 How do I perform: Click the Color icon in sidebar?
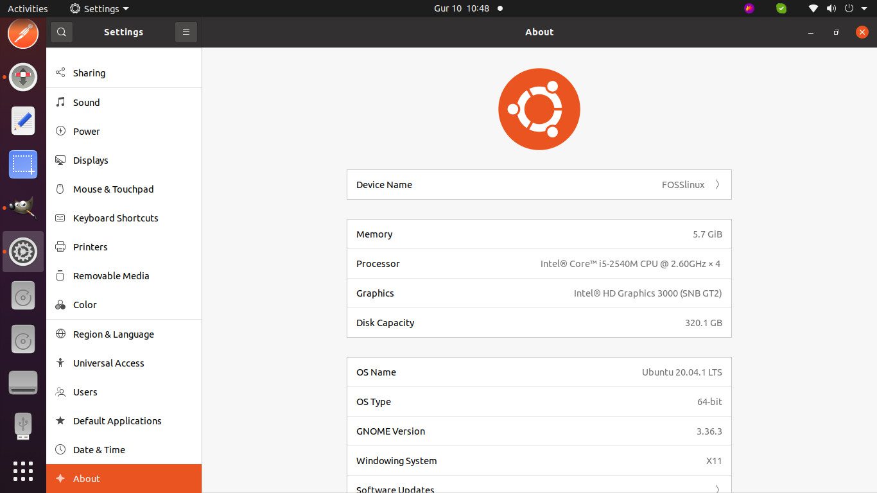pos(60,305)
